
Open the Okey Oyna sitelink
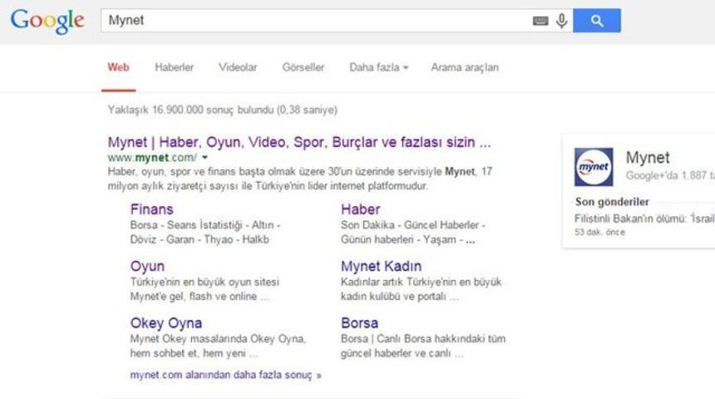(166, 323)
